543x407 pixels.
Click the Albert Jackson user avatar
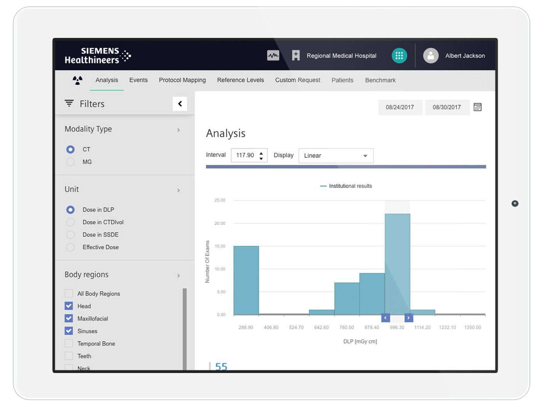(x=430, y=56)
